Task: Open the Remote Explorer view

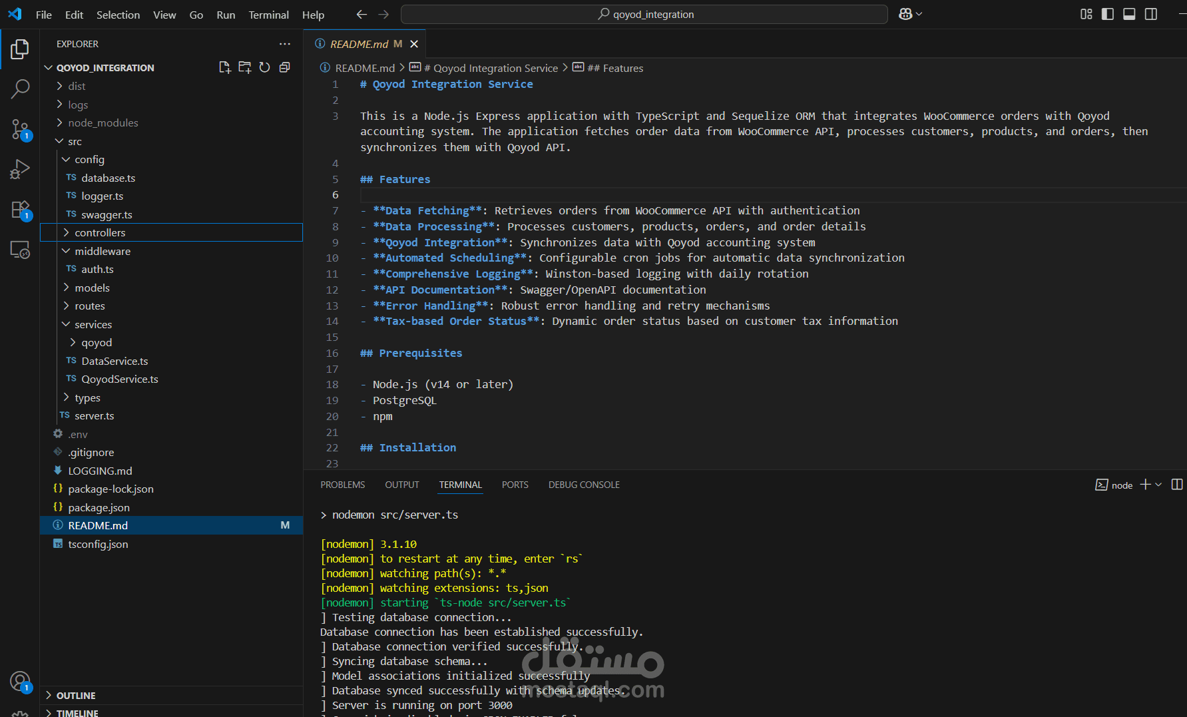Action: [20, 250]
